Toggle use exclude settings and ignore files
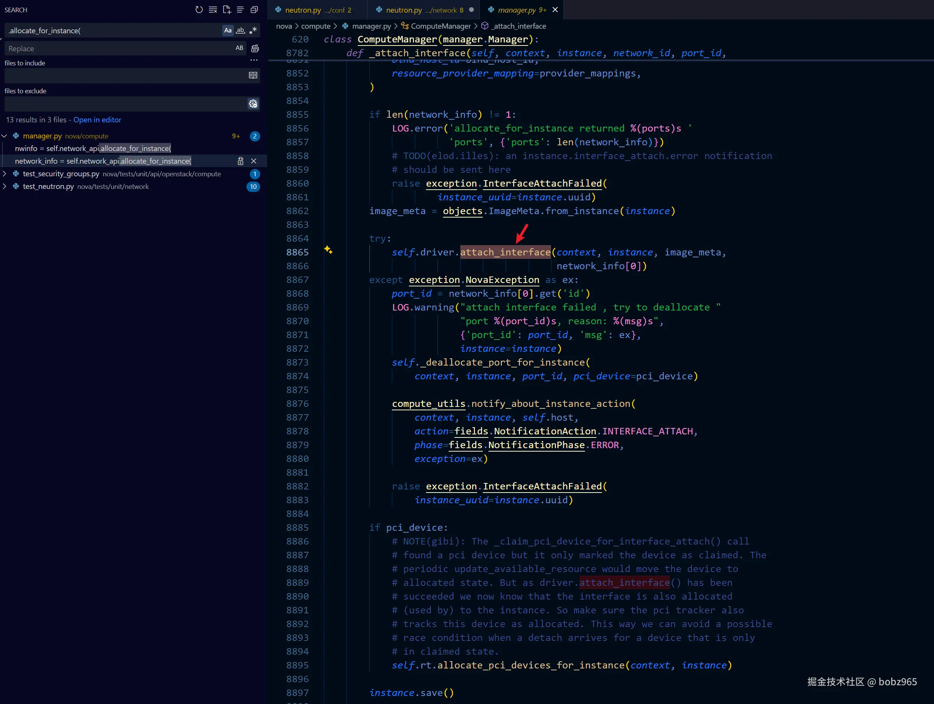The width and height of the screenshot is (934, 704). point(253,104)
